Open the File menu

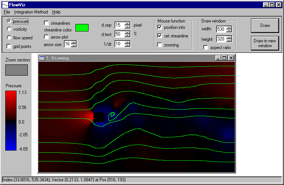click(x=7, y=12)
